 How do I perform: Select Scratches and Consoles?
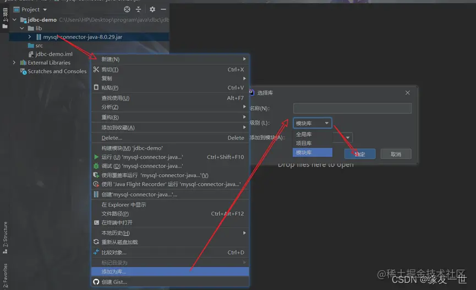click(x=53, y=71)
